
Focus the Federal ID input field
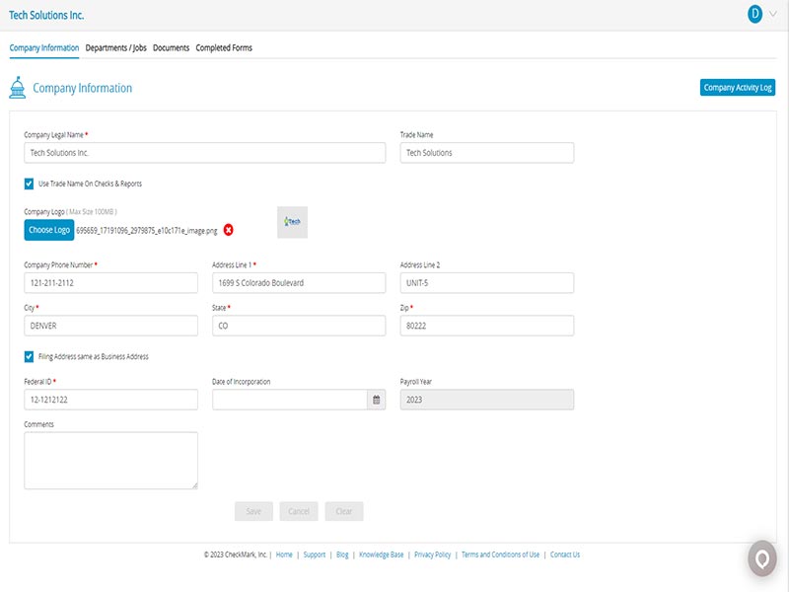[110, 400]
